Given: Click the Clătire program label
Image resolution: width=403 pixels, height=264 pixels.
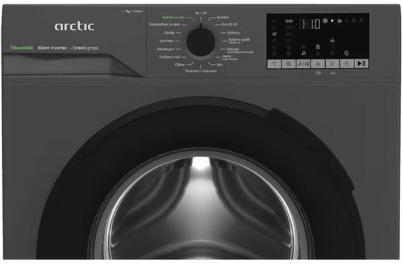Looking at the screenshot, I should coord(180,65).
